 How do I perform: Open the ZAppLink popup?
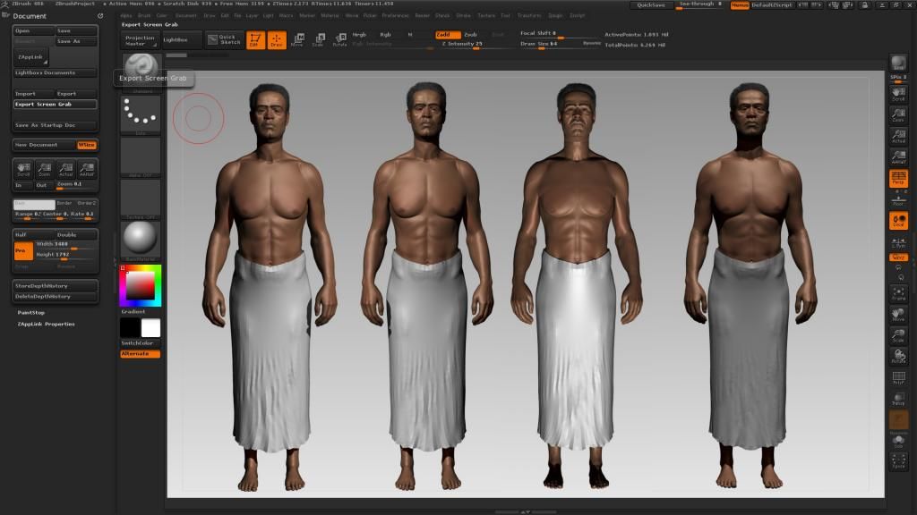coord(30,57)
